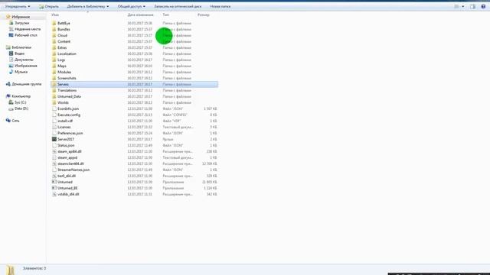Click Записать на оптический диск button

tap(178, 6)
